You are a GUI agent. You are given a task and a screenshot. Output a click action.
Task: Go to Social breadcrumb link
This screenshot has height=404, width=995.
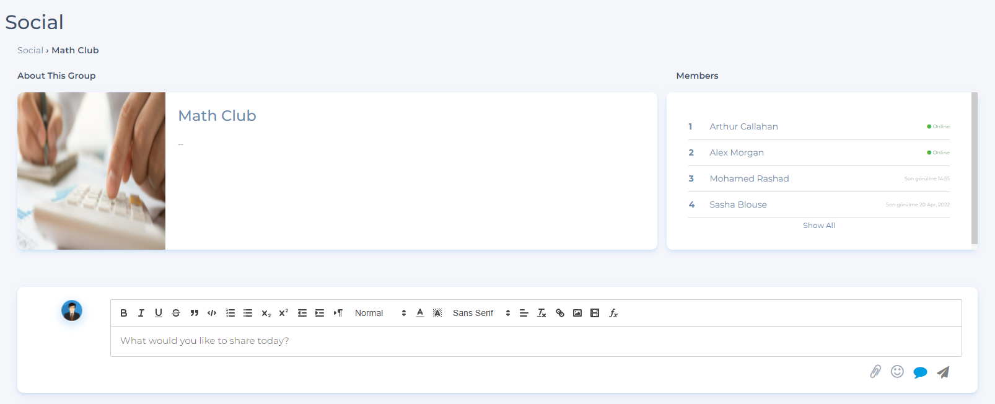30,50
